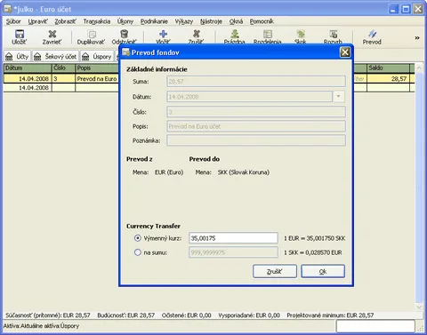Click the exchange rate input field
427x335 pixels.
pos(233,238)
